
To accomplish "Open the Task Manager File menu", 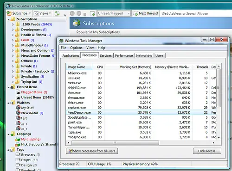I will [x=64, y=48].
